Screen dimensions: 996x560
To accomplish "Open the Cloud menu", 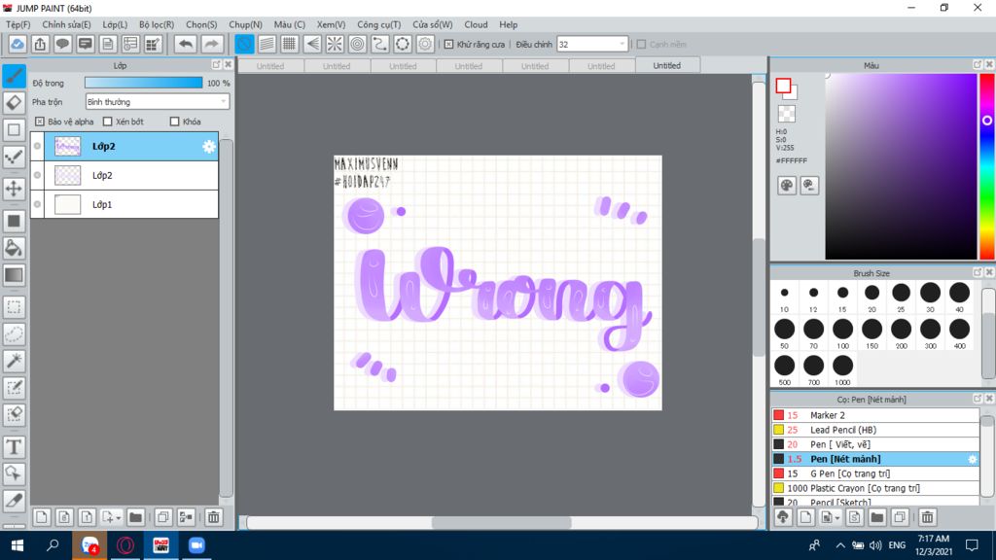I will 476,24.
